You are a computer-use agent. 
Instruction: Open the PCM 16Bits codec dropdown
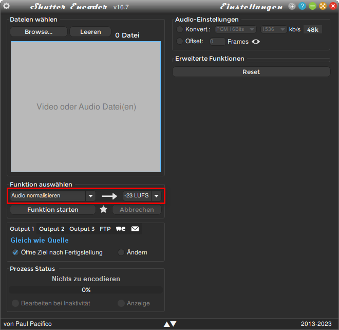tap(235, 29)
